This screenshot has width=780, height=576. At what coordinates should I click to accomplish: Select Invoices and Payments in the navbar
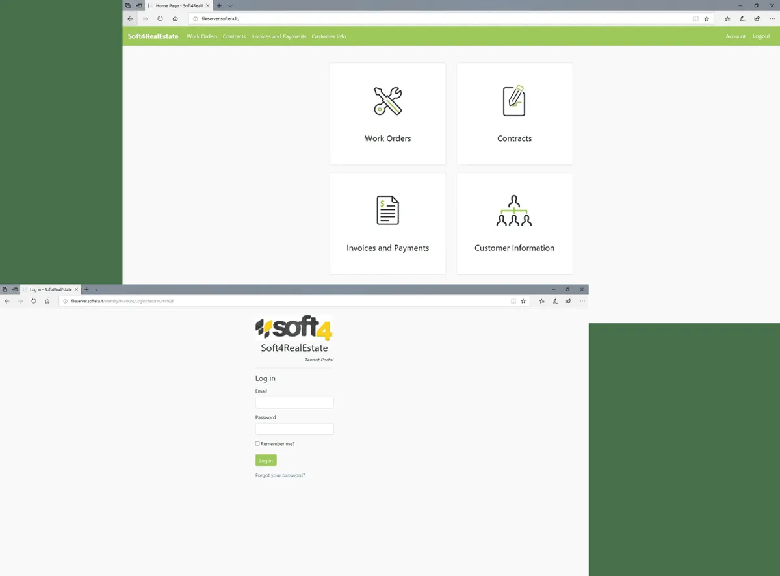[x=279, y=36]
